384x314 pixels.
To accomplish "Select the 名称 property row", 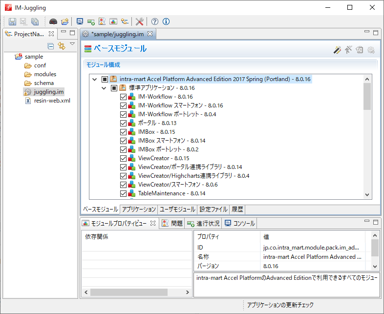I will click(280, 257).
